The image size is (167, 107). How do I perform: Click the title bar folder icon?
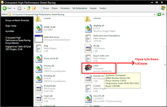coord(2,2)
